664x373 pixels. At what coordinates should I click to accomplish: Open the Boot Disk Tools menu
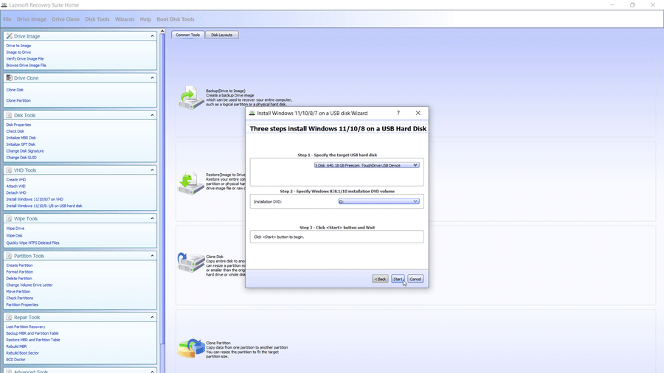[176, 19]
